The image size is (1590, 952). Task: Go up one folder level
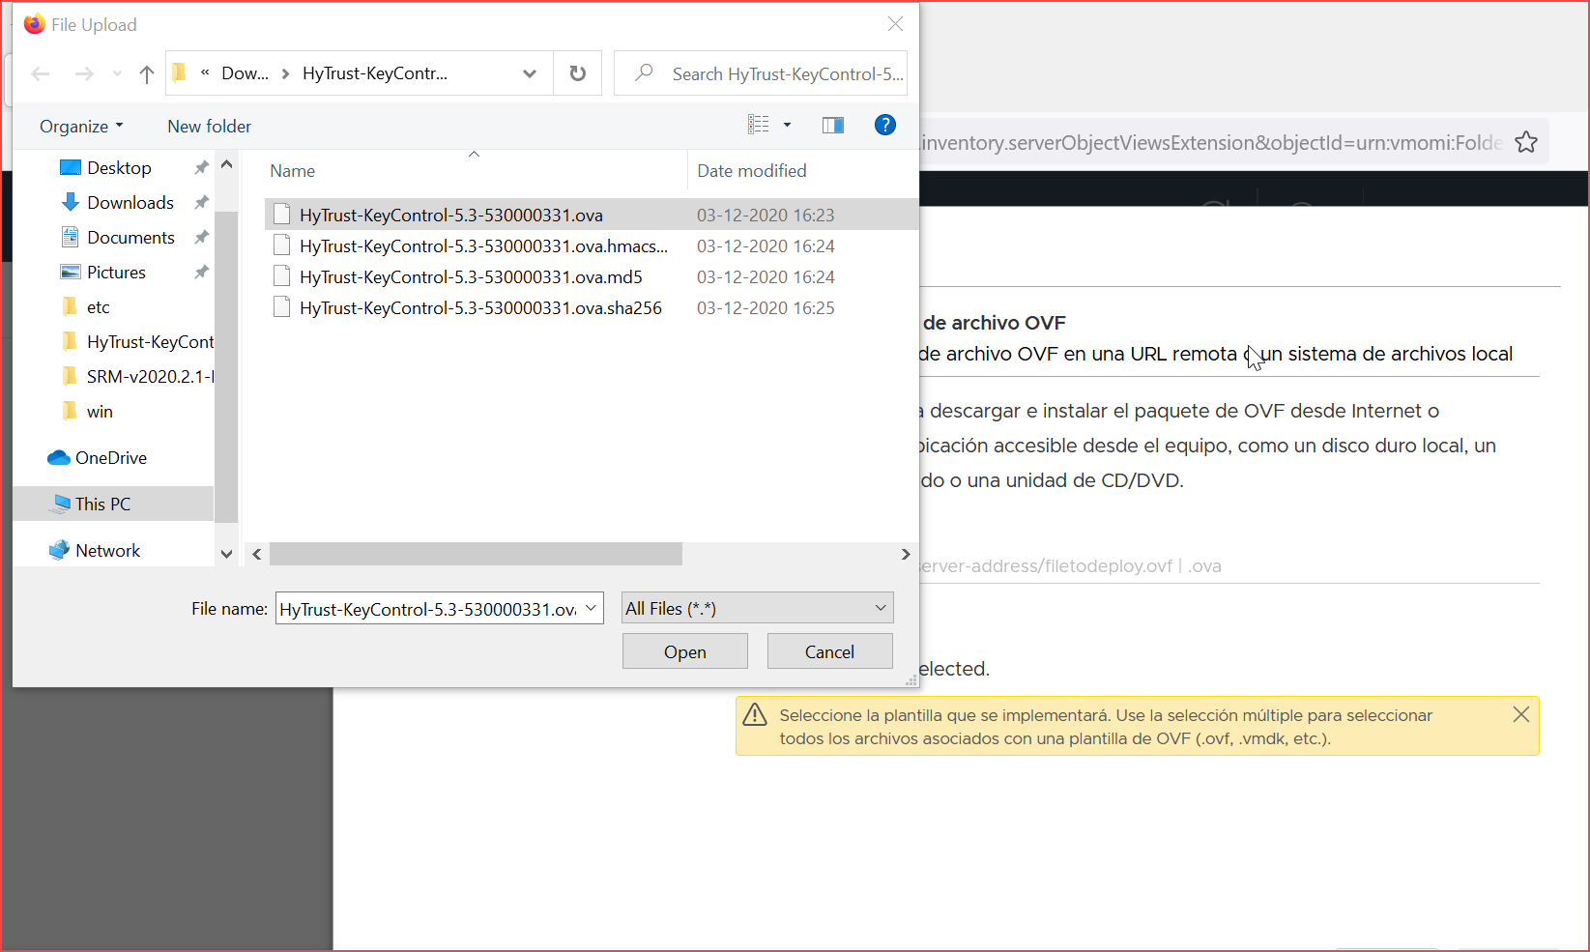coord(147,73)
